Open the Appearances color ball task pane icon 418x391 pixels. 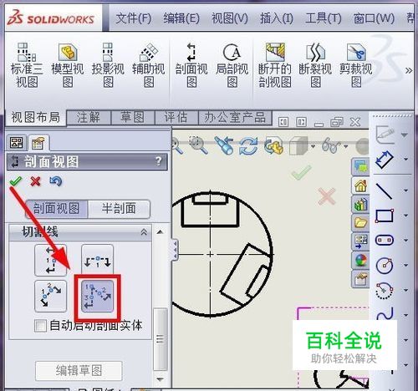coord(361,261)
